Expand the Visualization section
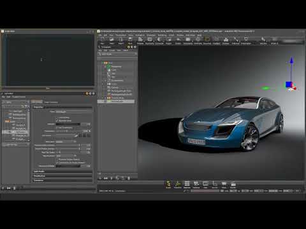 tap(62, 176)
